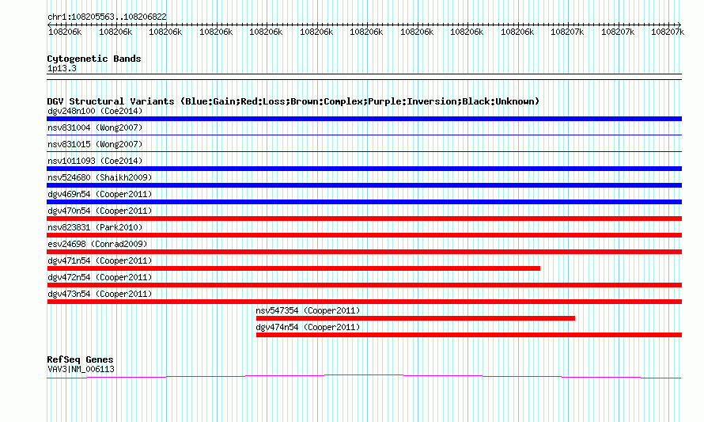Click the nsv831015 (Wong2007) variant label

pyautogui.click(x=95, y=144)
